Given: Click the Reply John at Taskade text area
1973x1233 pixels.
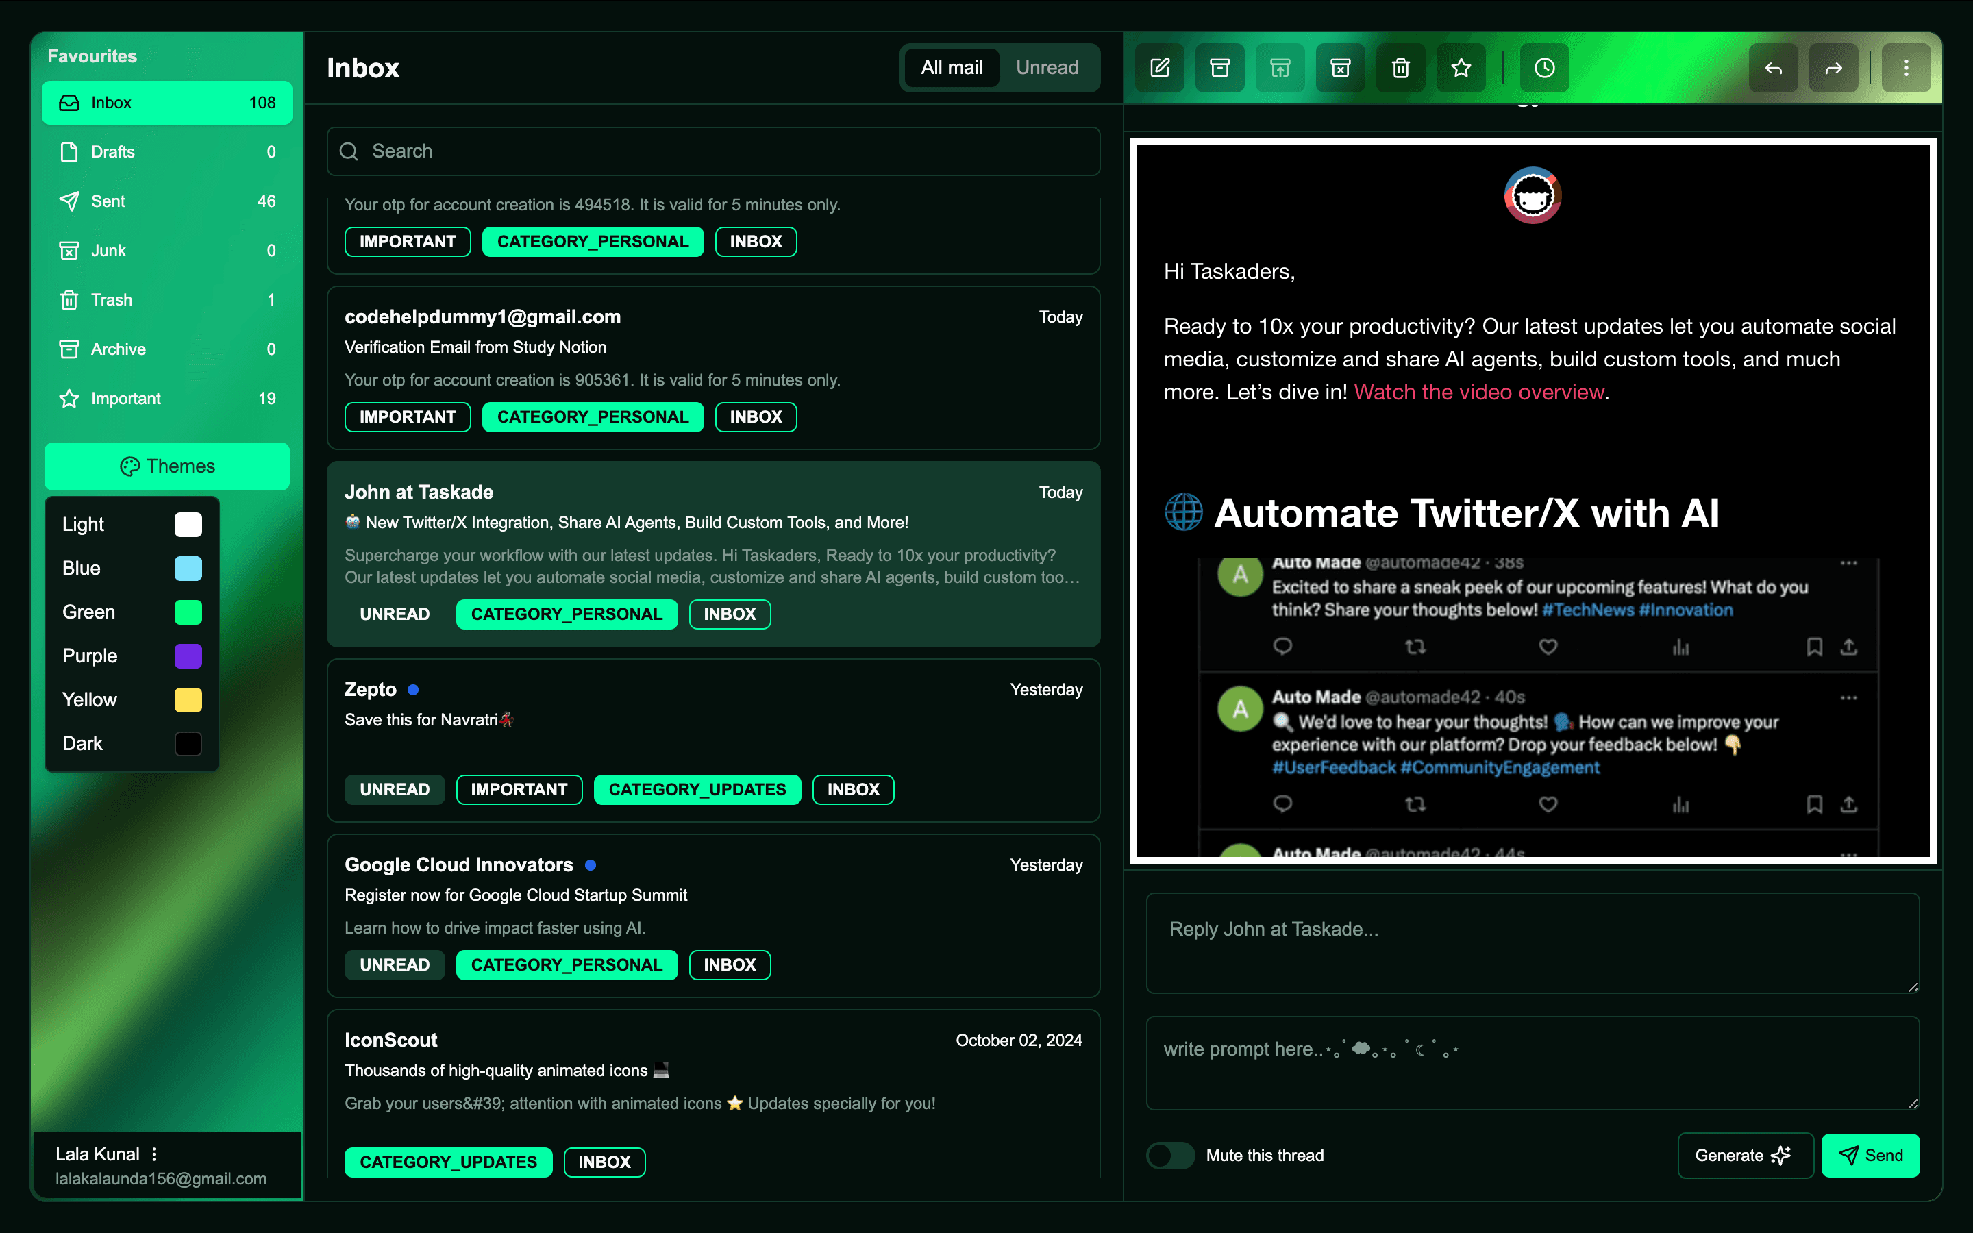Looking at the screenshot, I should [1533, 943].
